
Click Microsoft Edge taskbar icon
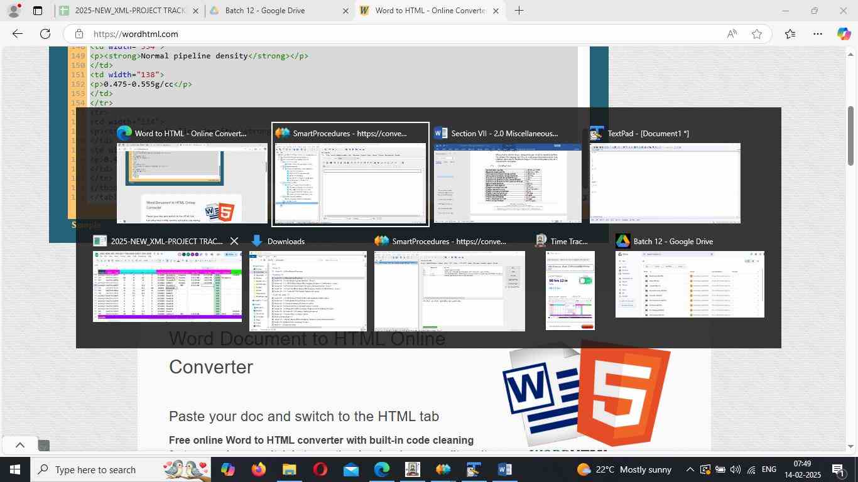pyautogui.click(x=382, y=469)
